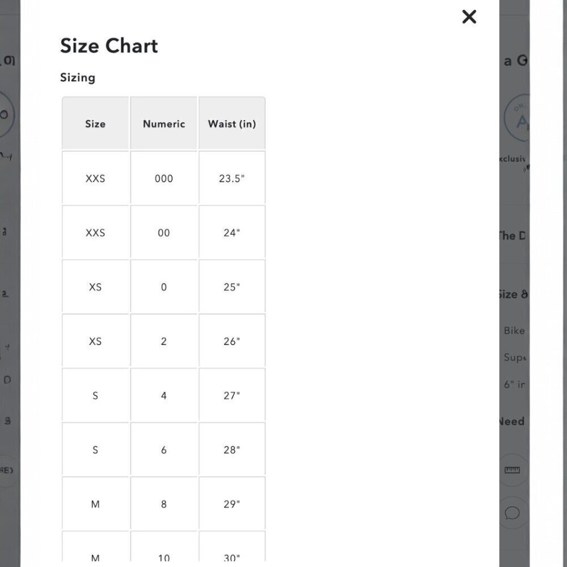Click the 25" waist measurement cell
The height and width of the screenshot is (567, 567).
[x=232, y=286]
